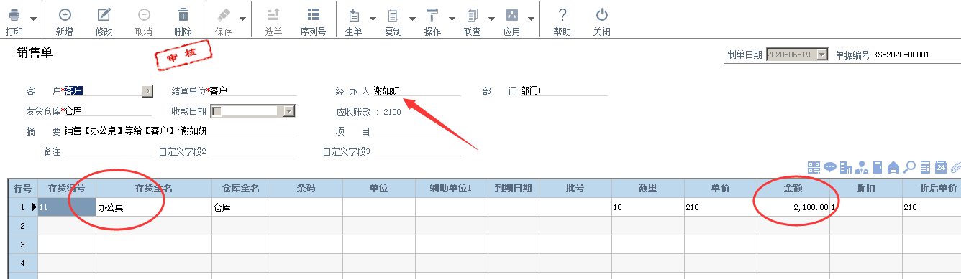
Task: Click the paperclip attachment icon
Action: coord(955,167)
